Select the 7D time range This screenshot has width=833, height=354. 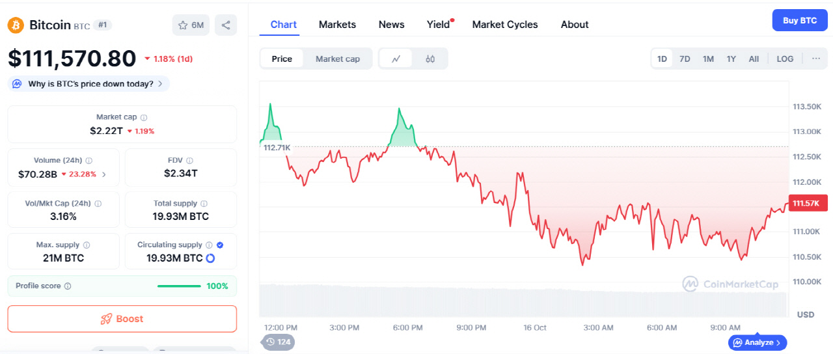pos(685,59)
